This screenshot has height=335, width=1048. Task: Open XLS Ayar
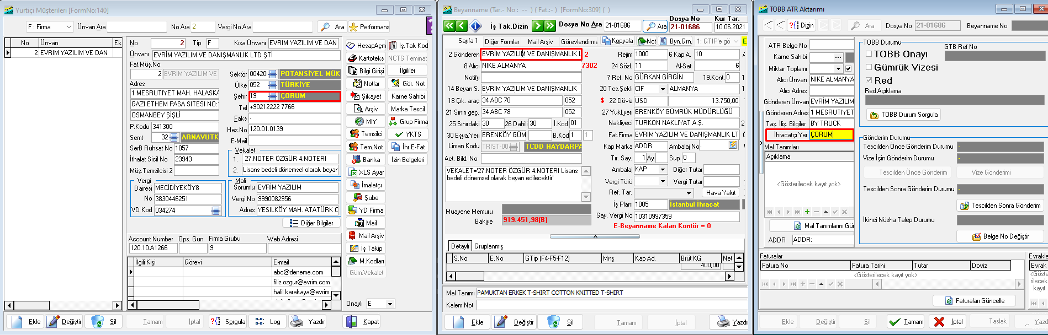point(366,172)
